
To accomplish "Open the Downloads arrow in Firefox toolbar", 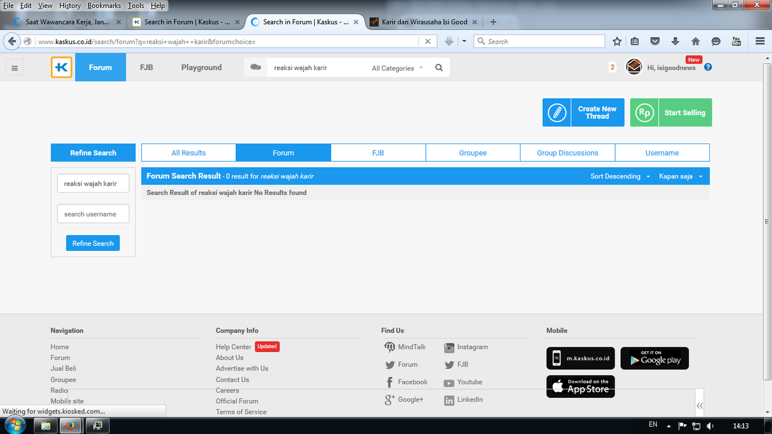I will coord(675,42).
